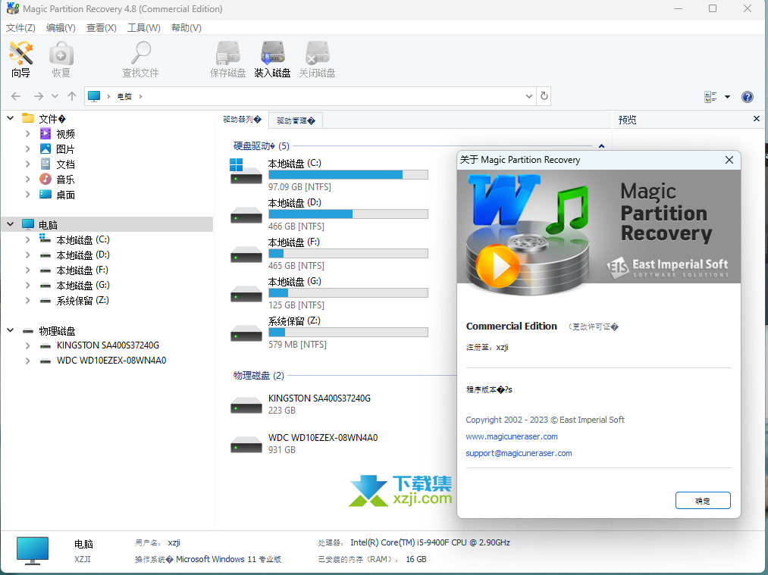Collapse the 物理磁盘 tree node
Screen dimensions: 768x575
point(11,330)
